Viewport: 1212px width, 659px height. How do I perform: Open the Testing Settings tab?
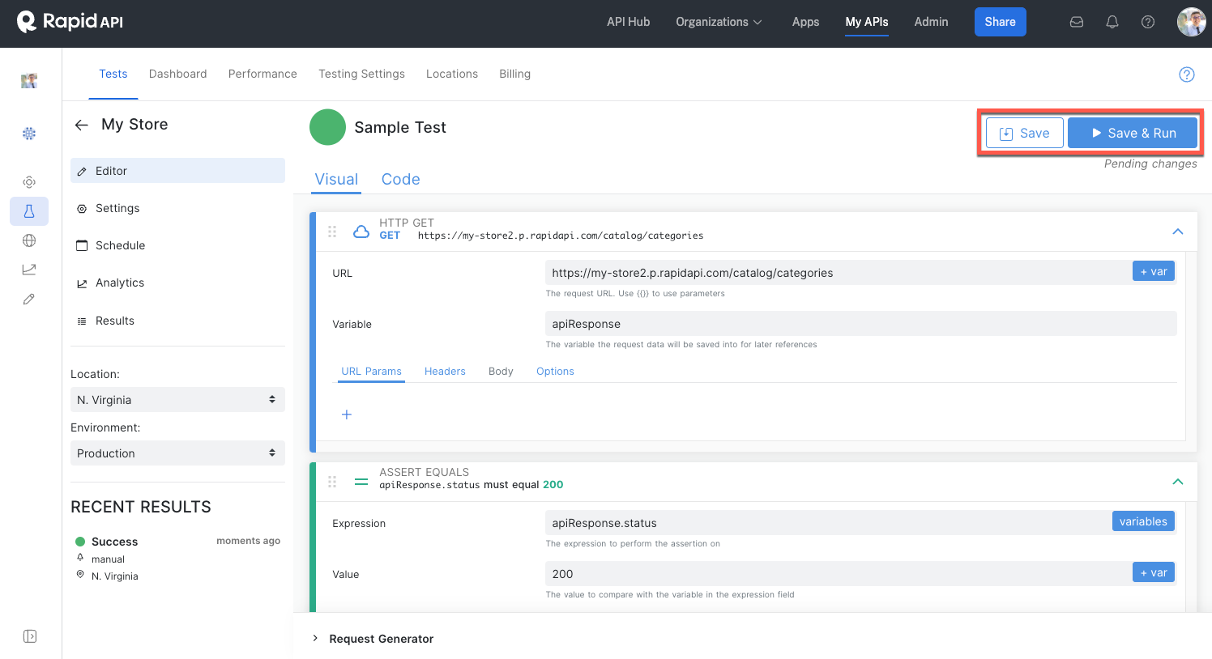361,74
